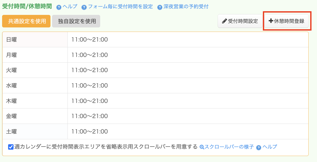317x162 pixels.
Task: Click the pencil icon on 受付時間設定
Action: coord(224,21)
